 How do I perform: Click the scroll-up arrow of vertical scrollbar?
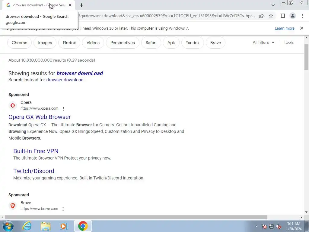tap(306, 38)
